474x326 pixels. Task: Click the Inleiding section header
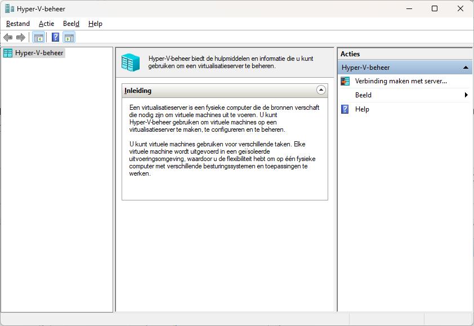tap(225, 91)
